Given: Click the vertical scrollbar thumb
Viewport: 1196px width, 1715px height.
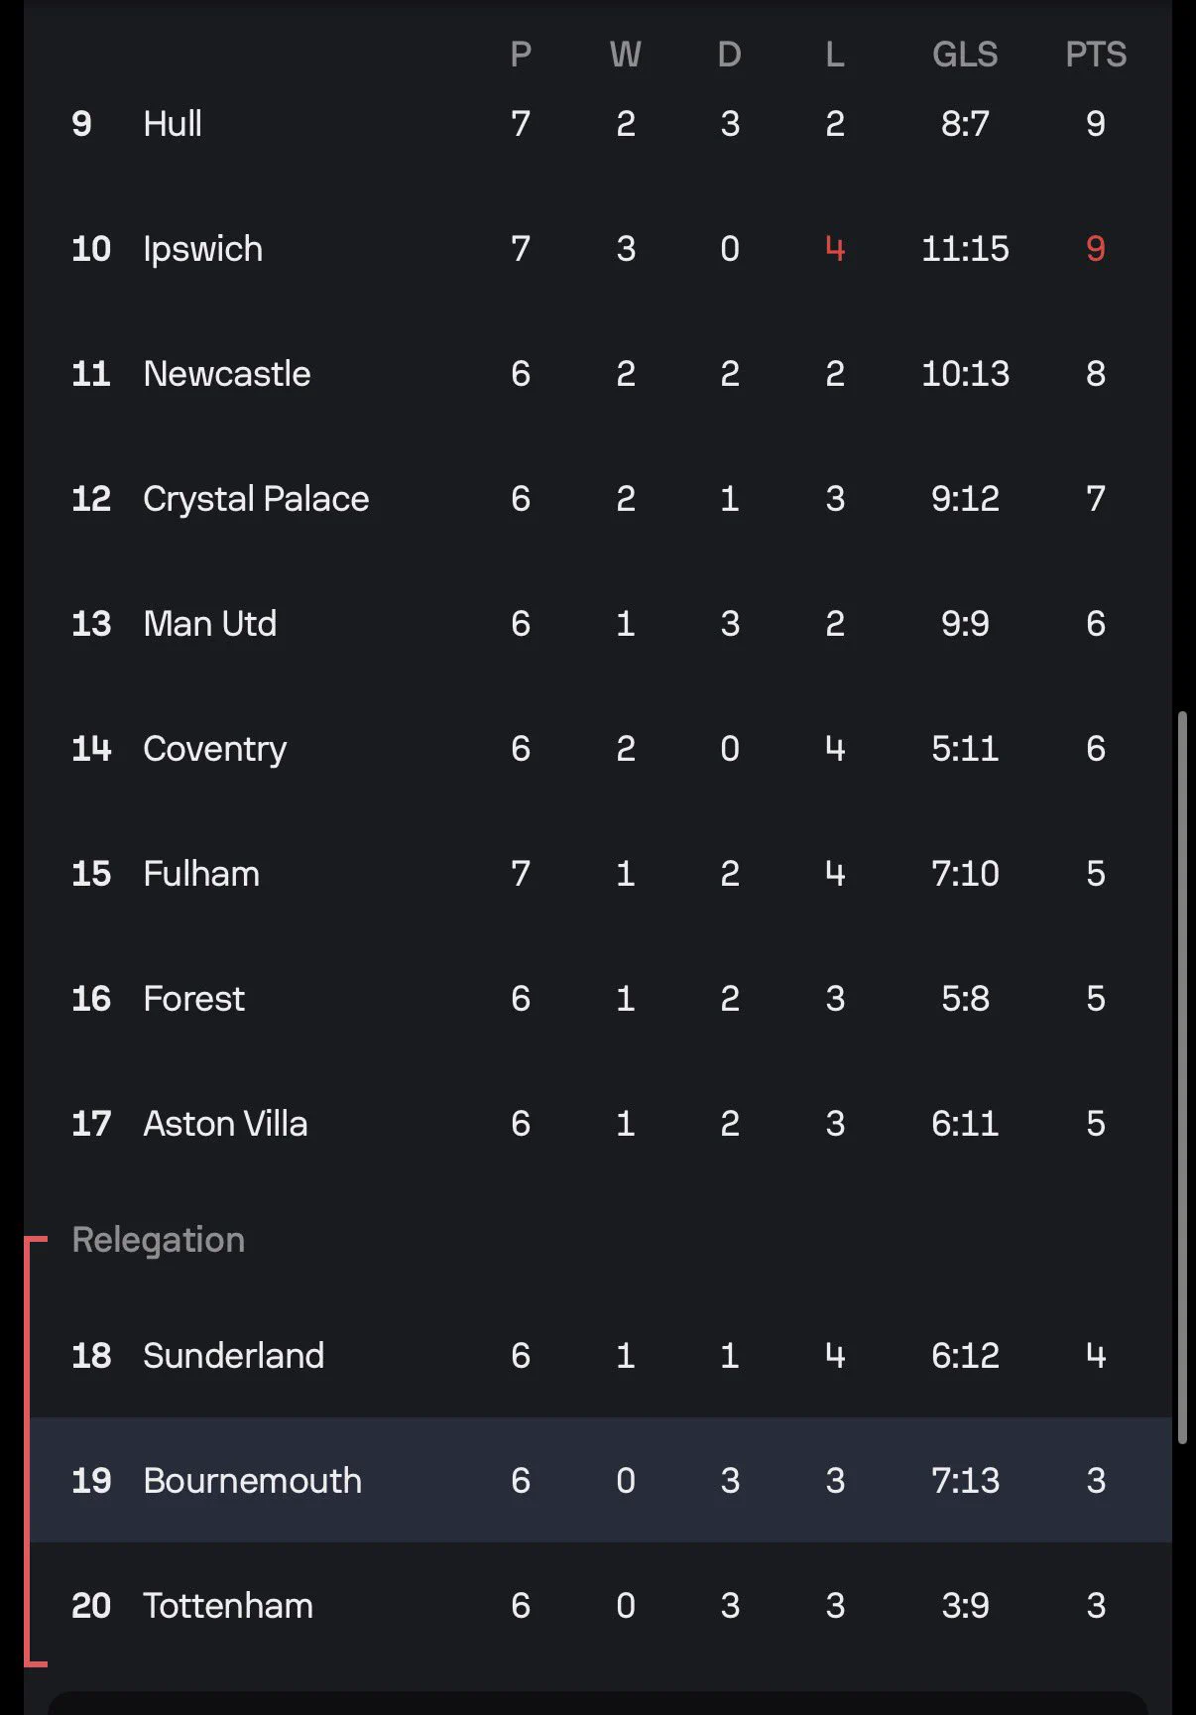Looking at the screenshot, I should tap(1182, 1077).
